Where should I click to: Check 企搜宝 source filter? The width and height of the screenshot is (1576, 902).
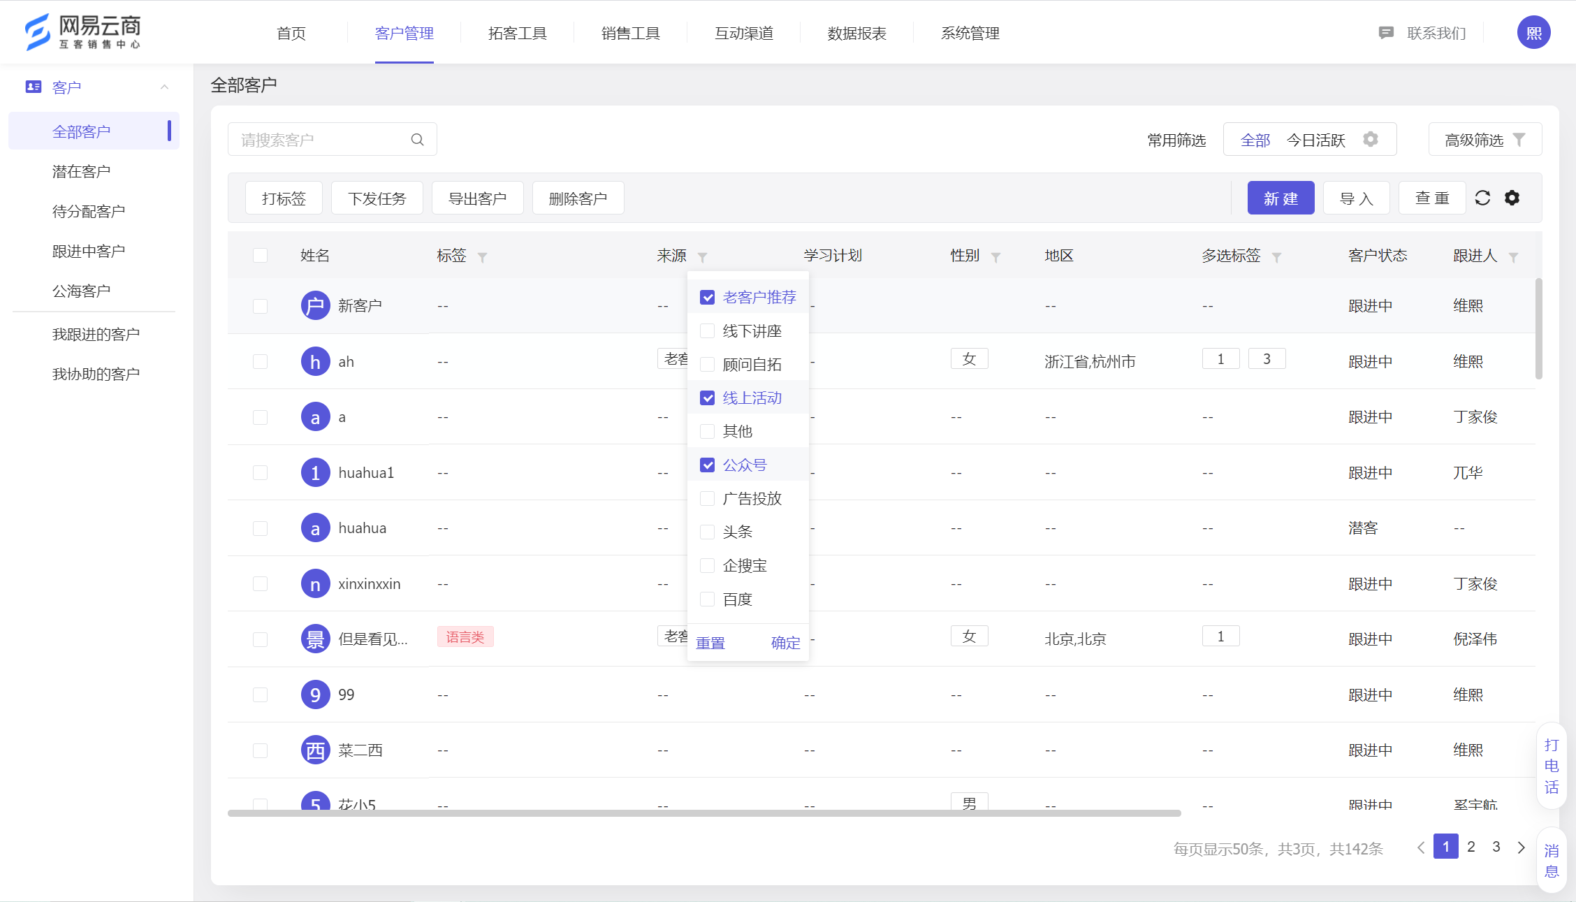point(708,565)
